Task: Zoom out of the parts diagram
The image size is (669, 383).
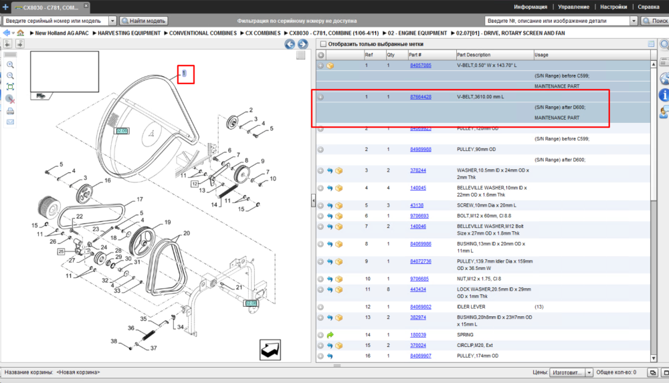Action: pyautogui.click(x=10, y=76)
